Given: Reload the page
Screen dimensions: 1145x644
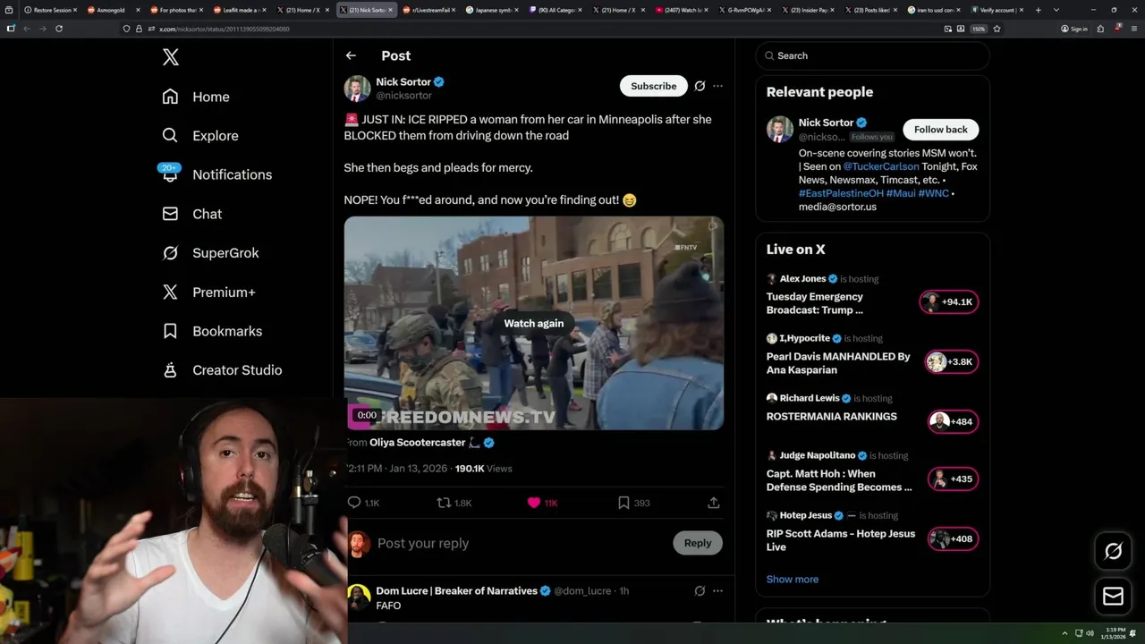Looking at the screenshot, I should click(x=59, y=29).
